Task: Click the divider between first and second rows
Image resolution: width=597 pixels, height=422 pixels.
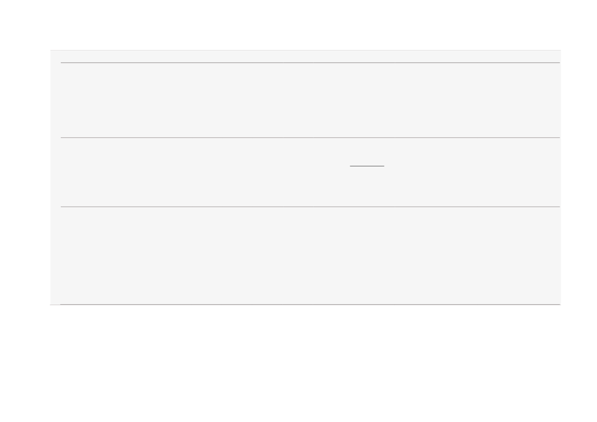Action: click(x=311, y=137)
